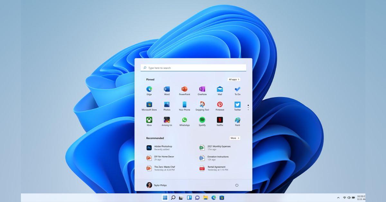Open PowerPoint from pinned apps
386x202 pixels.
(x=184, y=89)
